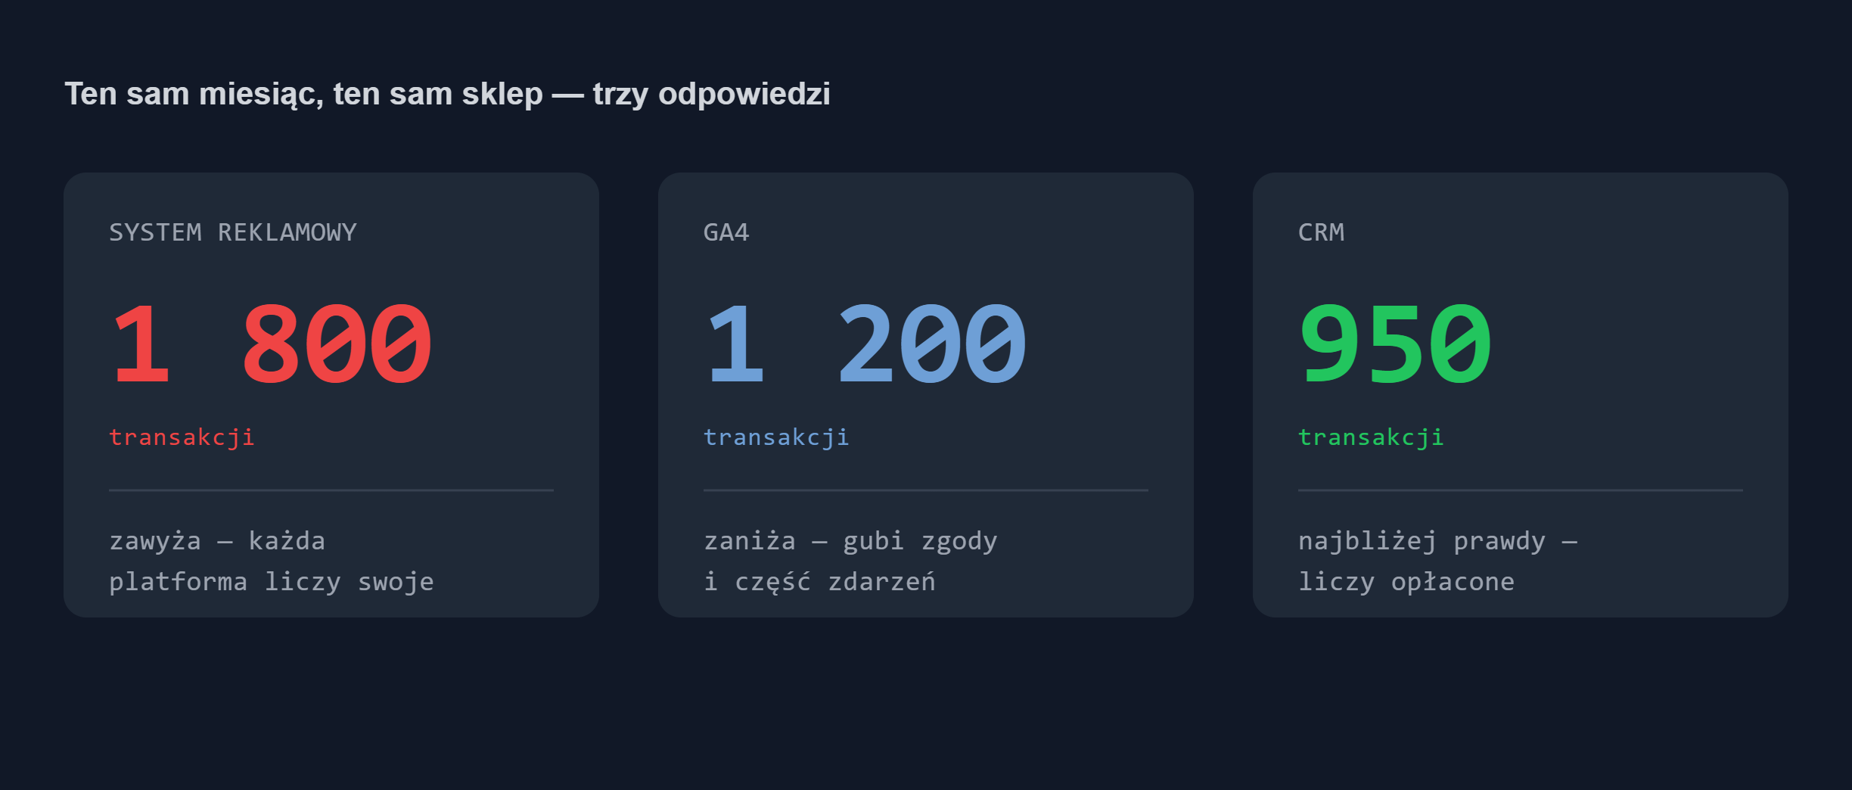The image size is (1852, 790).
Task: Click text 'najbliżej prawdy —'
Action: pyautogui.click(x=1437, y=542)
